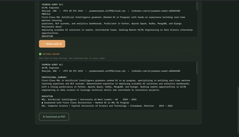This screenshot has width=239, height=137.
Task: Click the '2019 – 2022' dates in the refined resume
Action: pyautogui.click(x=166, y=106)
